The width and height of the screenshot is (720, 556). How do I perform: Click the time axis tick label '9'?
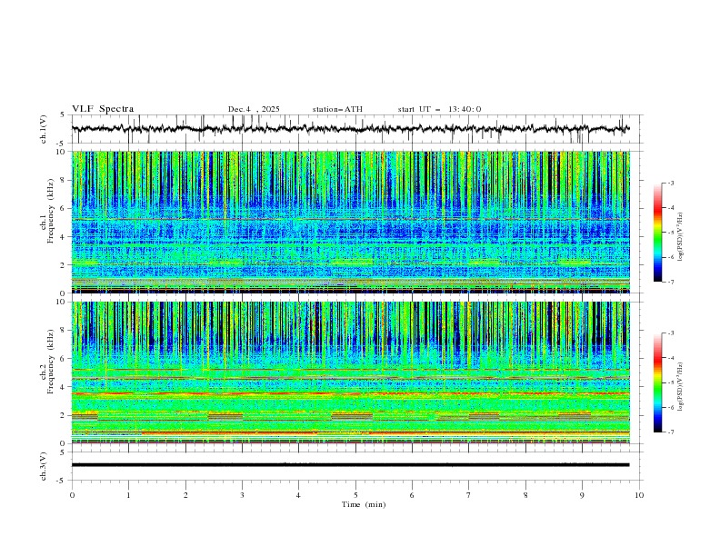click(582, 495)
